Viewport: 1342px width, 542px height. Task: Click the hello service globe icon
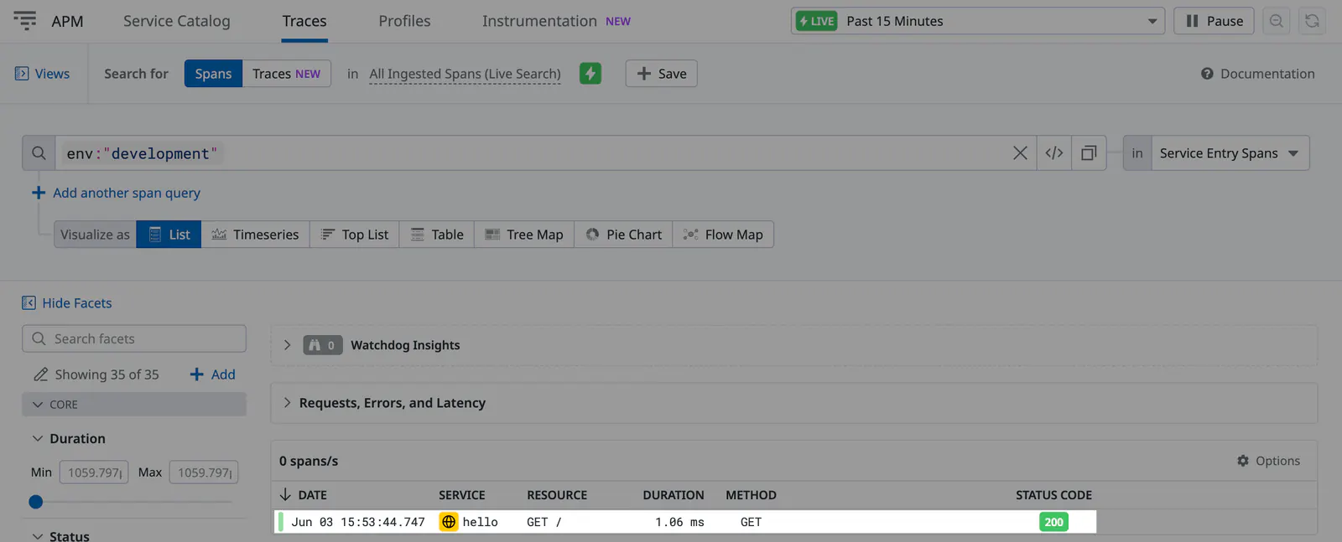click(449, 522)
